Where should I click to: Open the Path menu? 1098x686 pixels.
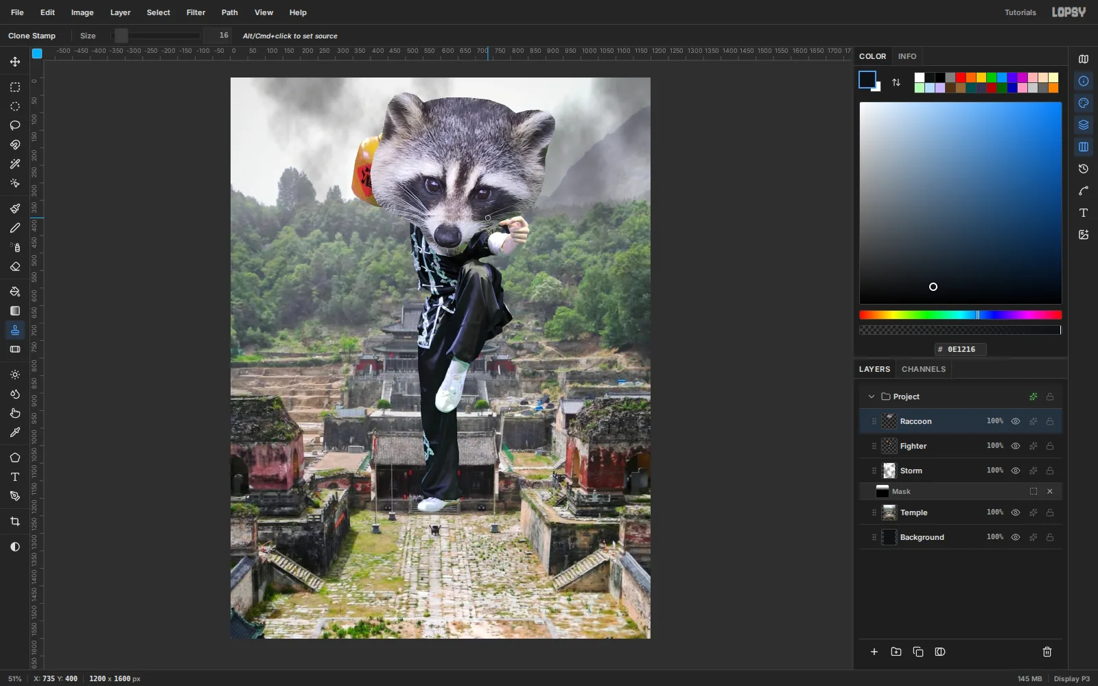230,12
